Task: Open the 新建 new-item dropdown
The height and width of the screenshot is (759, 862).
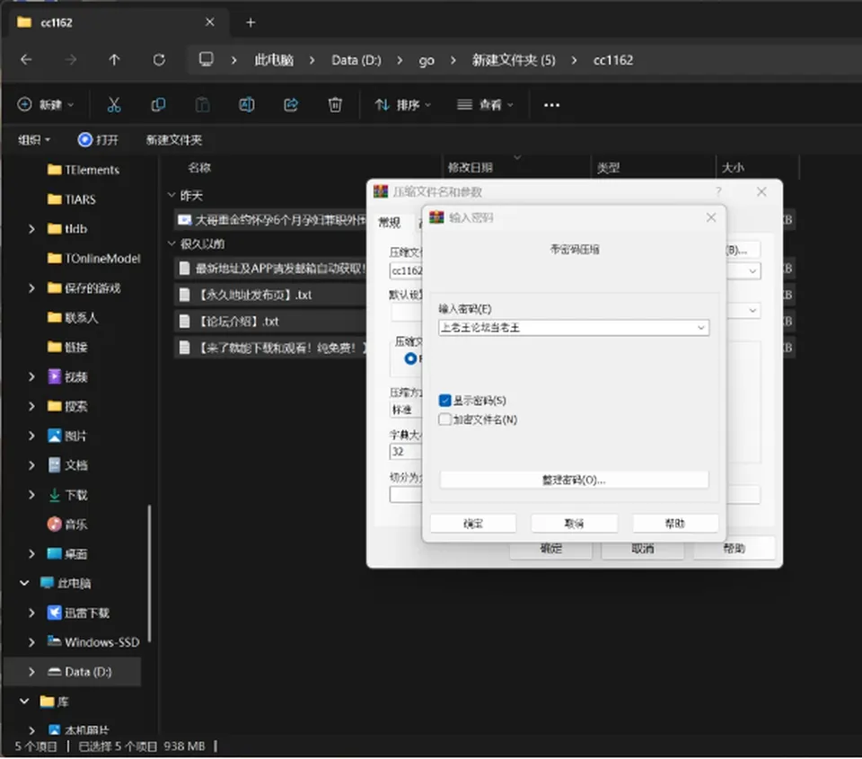Action: (x=46, y=104)
